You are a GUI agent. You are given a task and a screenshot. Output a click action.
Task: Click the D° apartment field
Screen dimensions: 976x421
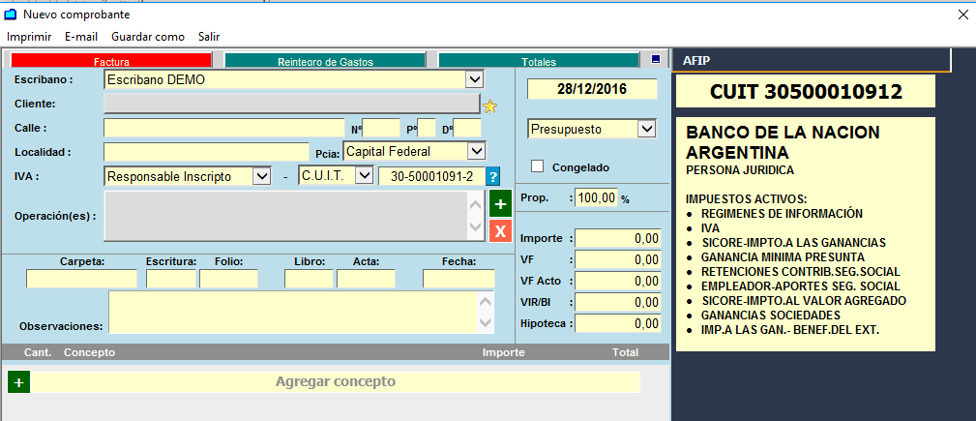467,129
